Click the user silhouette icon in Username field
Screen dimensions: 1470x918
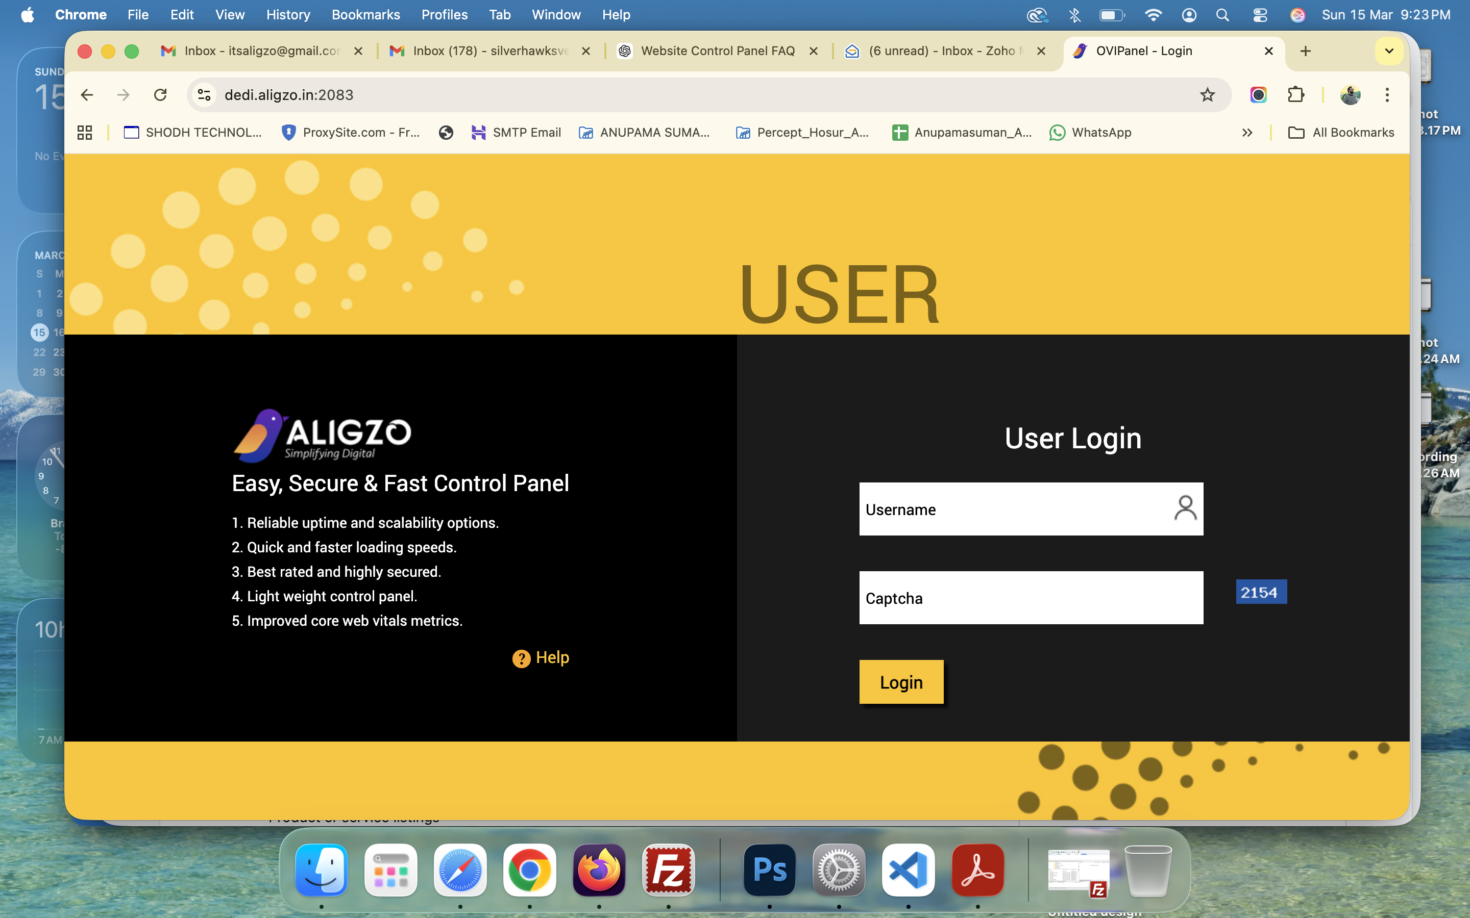(x=1185, y=508)
